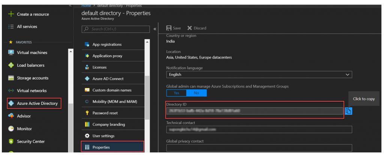The height and width of the screenshot is (155, 384).
Task: Click the Storage accounts icon
Action: tap(11, 78)
